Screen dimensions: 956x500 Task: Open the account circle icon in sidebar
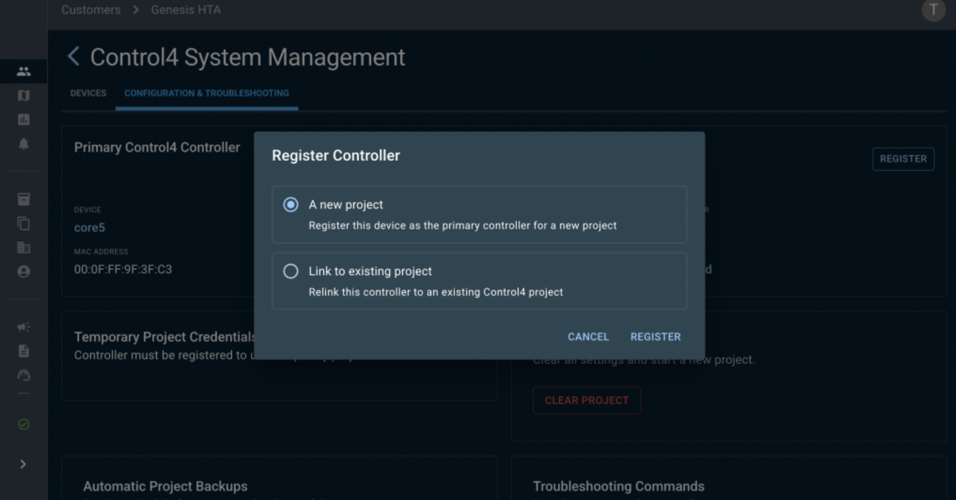tap(23, 272)
